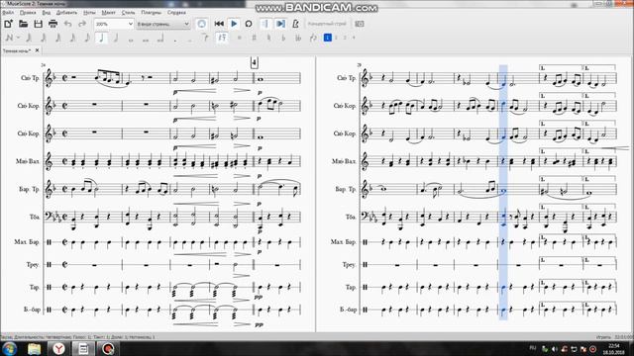Image resolution: width=634 pixels, height=356 pixels.
Task: Open the Ноты menu
Action: point(89,13)
